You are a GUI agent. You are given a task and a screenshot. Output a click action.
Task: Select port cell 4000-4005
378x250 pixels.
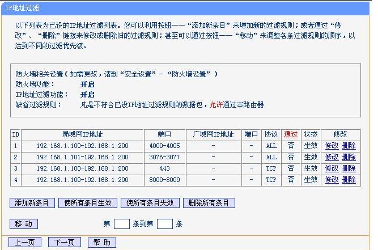tap(165, 146)
